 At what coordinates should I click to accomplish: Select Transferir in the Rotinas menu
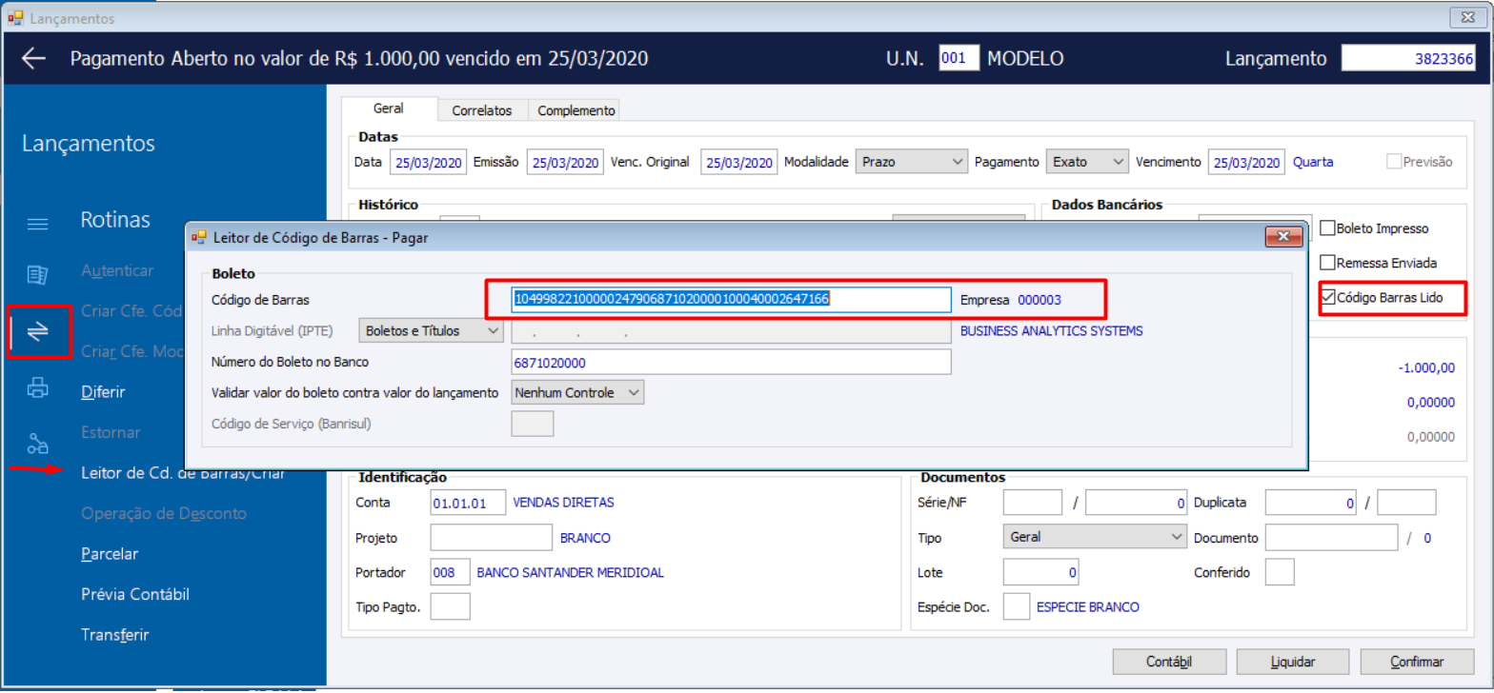[x=115, y=634]
